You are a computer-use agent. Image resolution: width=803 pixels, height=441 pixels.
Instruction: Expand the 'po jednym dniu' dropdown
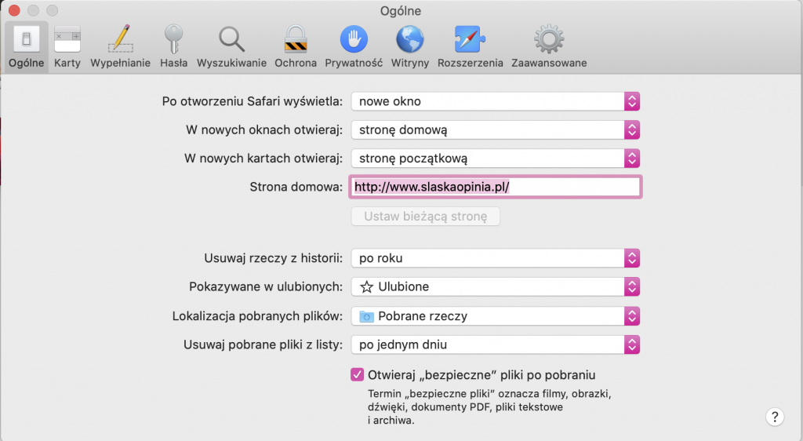click(496, 344)
